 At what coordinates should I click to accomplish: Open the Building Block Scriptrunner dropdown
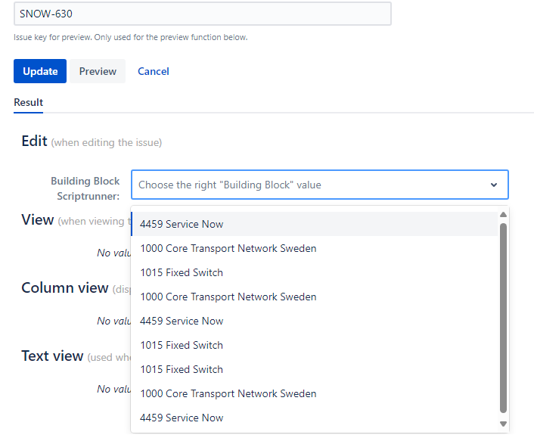pos(319,185)
